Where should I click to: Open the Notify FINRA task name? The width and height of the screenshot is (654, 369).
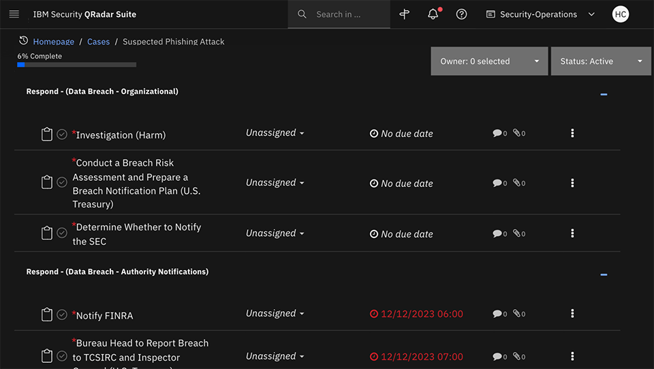point(104,316)
